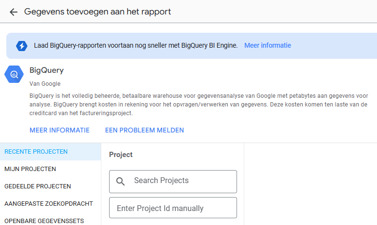
Task: Click the Project column heading
Action: click(121, 155)
